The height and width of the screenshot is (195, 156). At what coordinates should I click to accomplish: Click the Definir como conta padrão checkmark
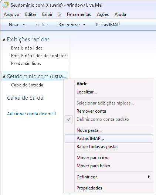point(69,119)
